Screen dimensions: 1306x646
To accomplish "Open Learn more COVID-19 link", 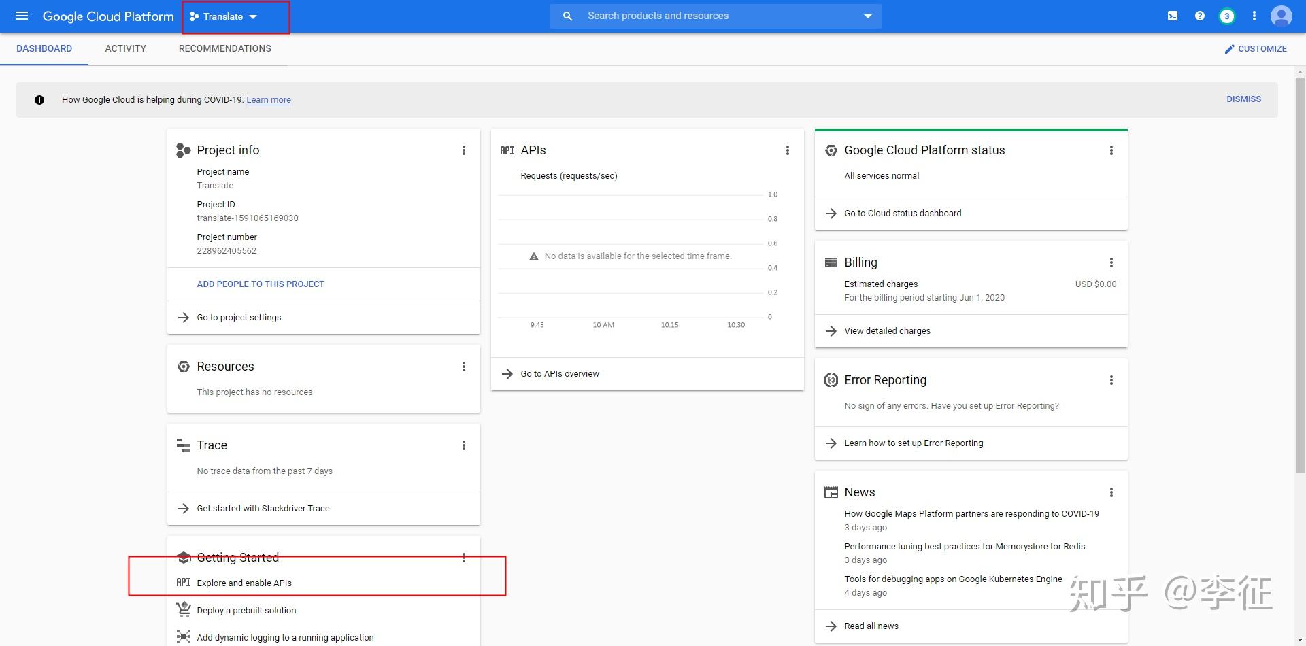I will tap(268, 100).
